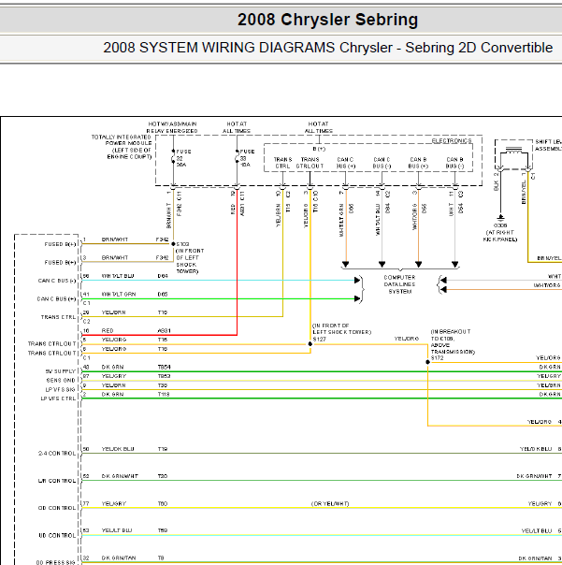Image resolution: width=562 pixels, height=565 pixels.
Task: Click circuit code "T19" on 2-4 control wire
Action: [x=163, y=449]
